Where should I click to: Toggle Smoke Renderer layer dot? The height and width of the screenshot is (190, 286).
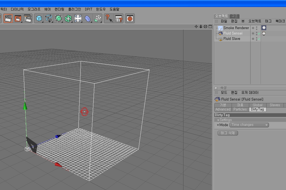tap(253, 28)
